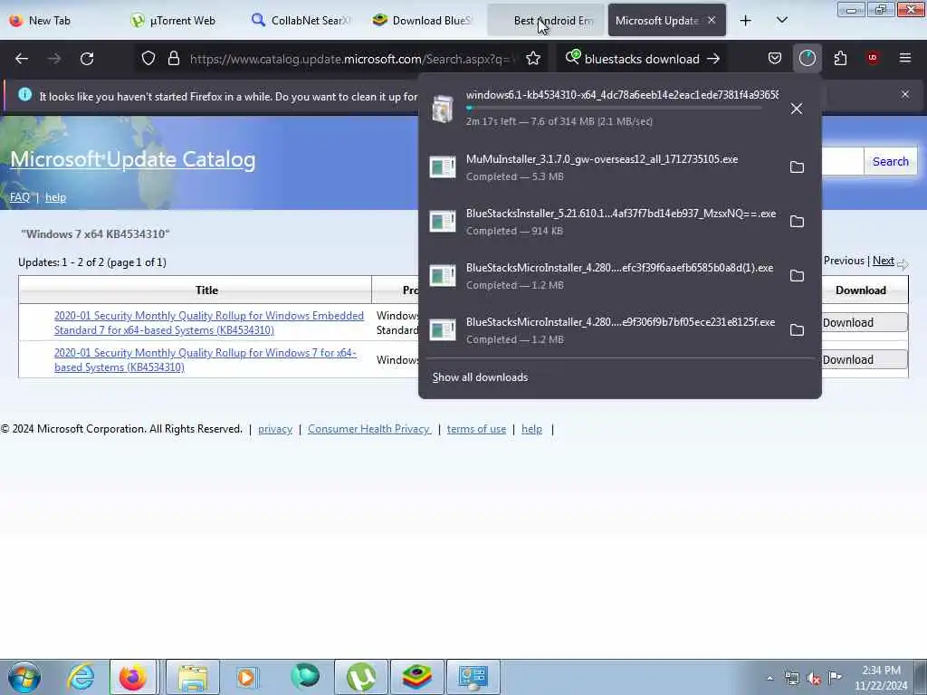
Task: Show all downloads
Action: pos(480,377)
